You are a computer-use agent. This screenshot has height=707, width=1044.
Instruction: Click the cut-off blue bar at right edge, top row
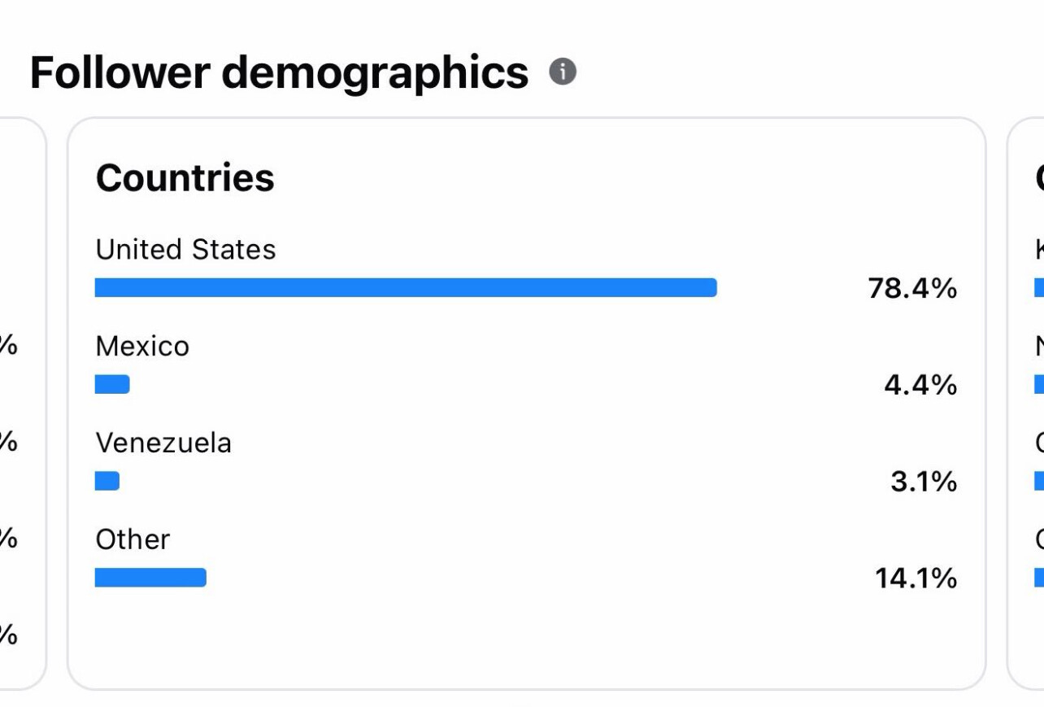click(x=1039, y=287)
